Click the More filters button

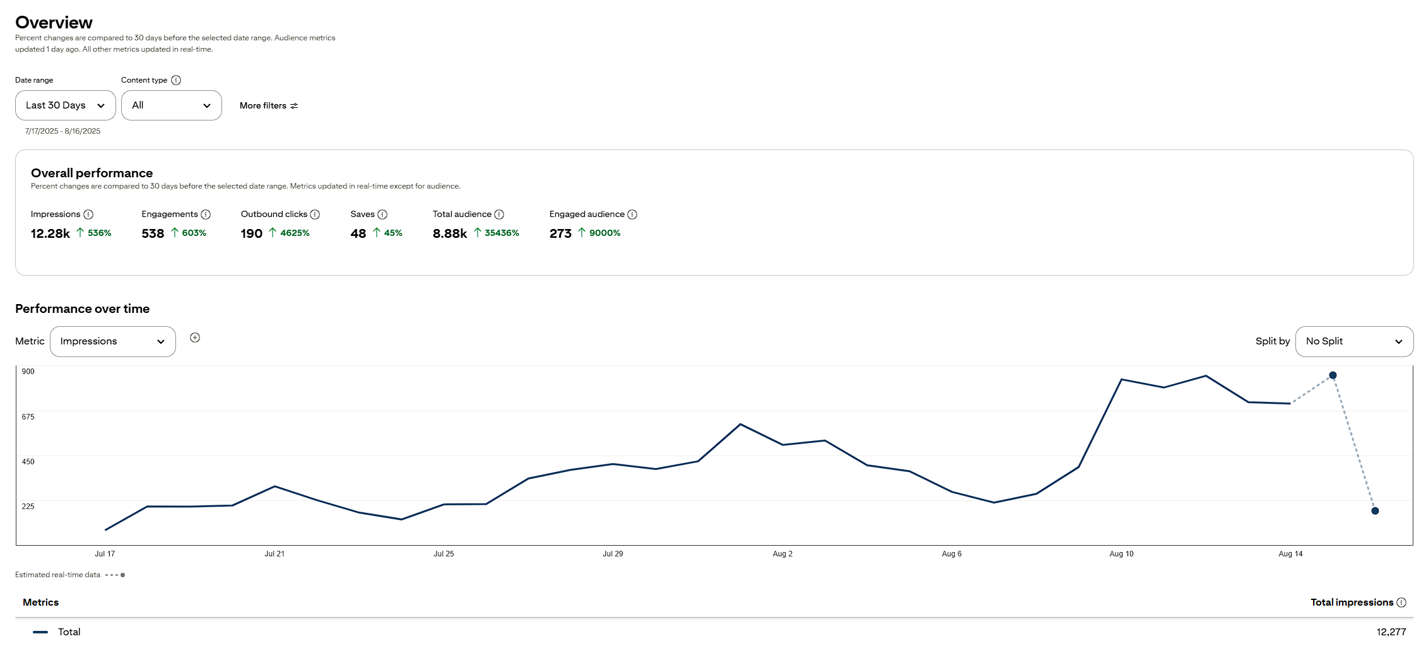click(x=269, y=106)
